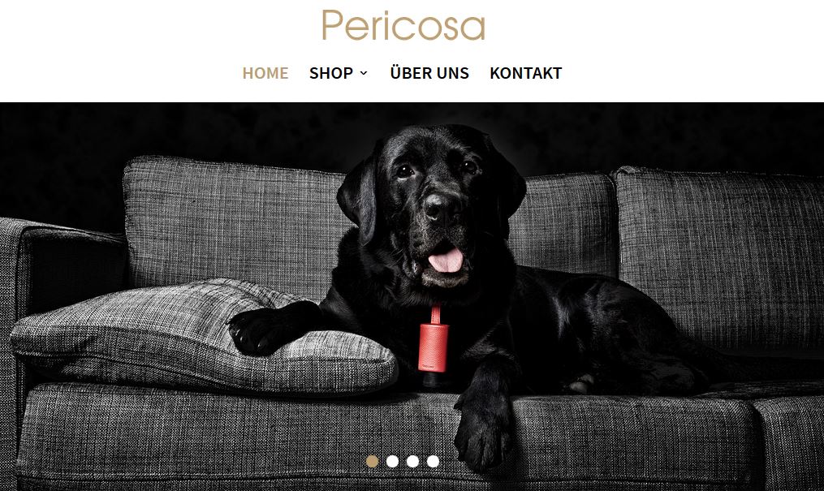Viewport: 824px width, 491px height.
Task: Open the HOME menu item
Action: (265, 73)
